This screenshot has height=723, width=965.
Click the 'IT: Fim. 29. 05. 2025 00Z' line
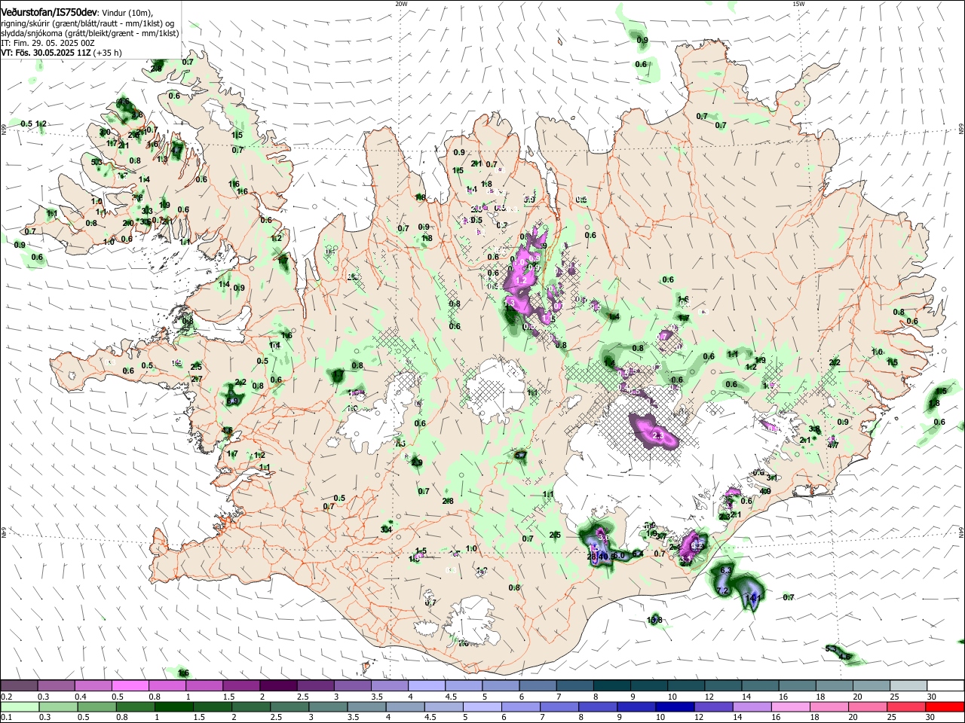click(x=47, y=43)
